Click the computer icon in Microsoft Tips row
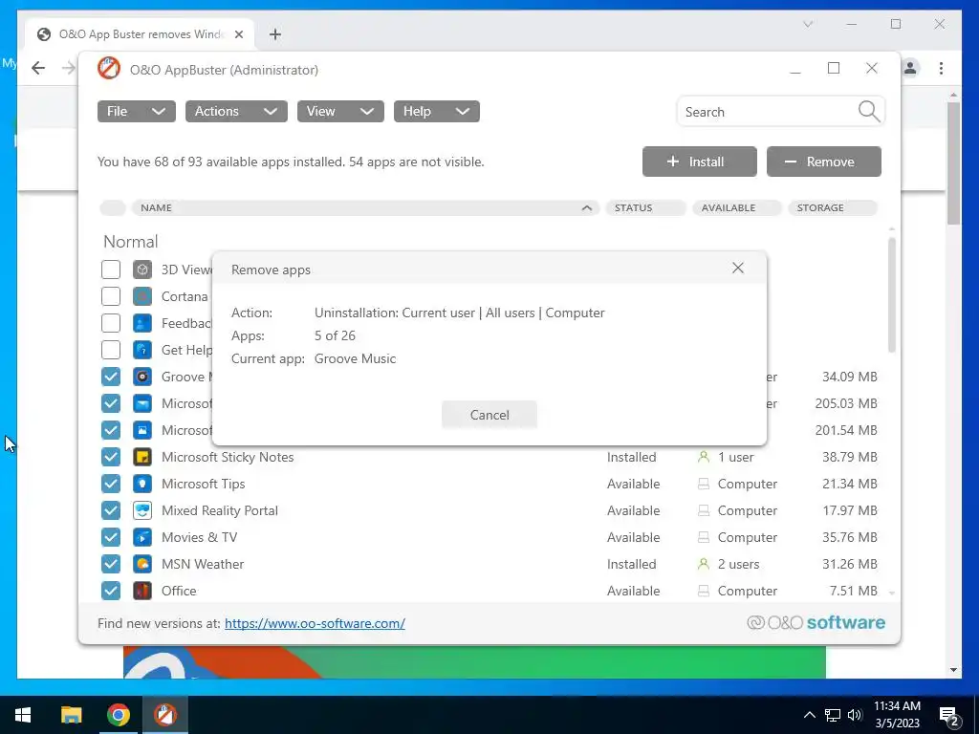The image size is (979, 734). pos(704,484)
